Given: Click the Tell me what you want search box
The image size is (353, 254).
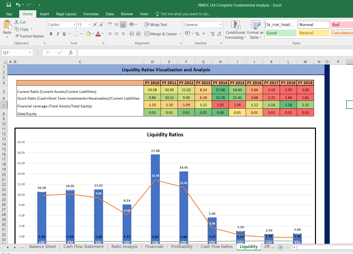Looking at the screenshot, I should coord(183,14).
